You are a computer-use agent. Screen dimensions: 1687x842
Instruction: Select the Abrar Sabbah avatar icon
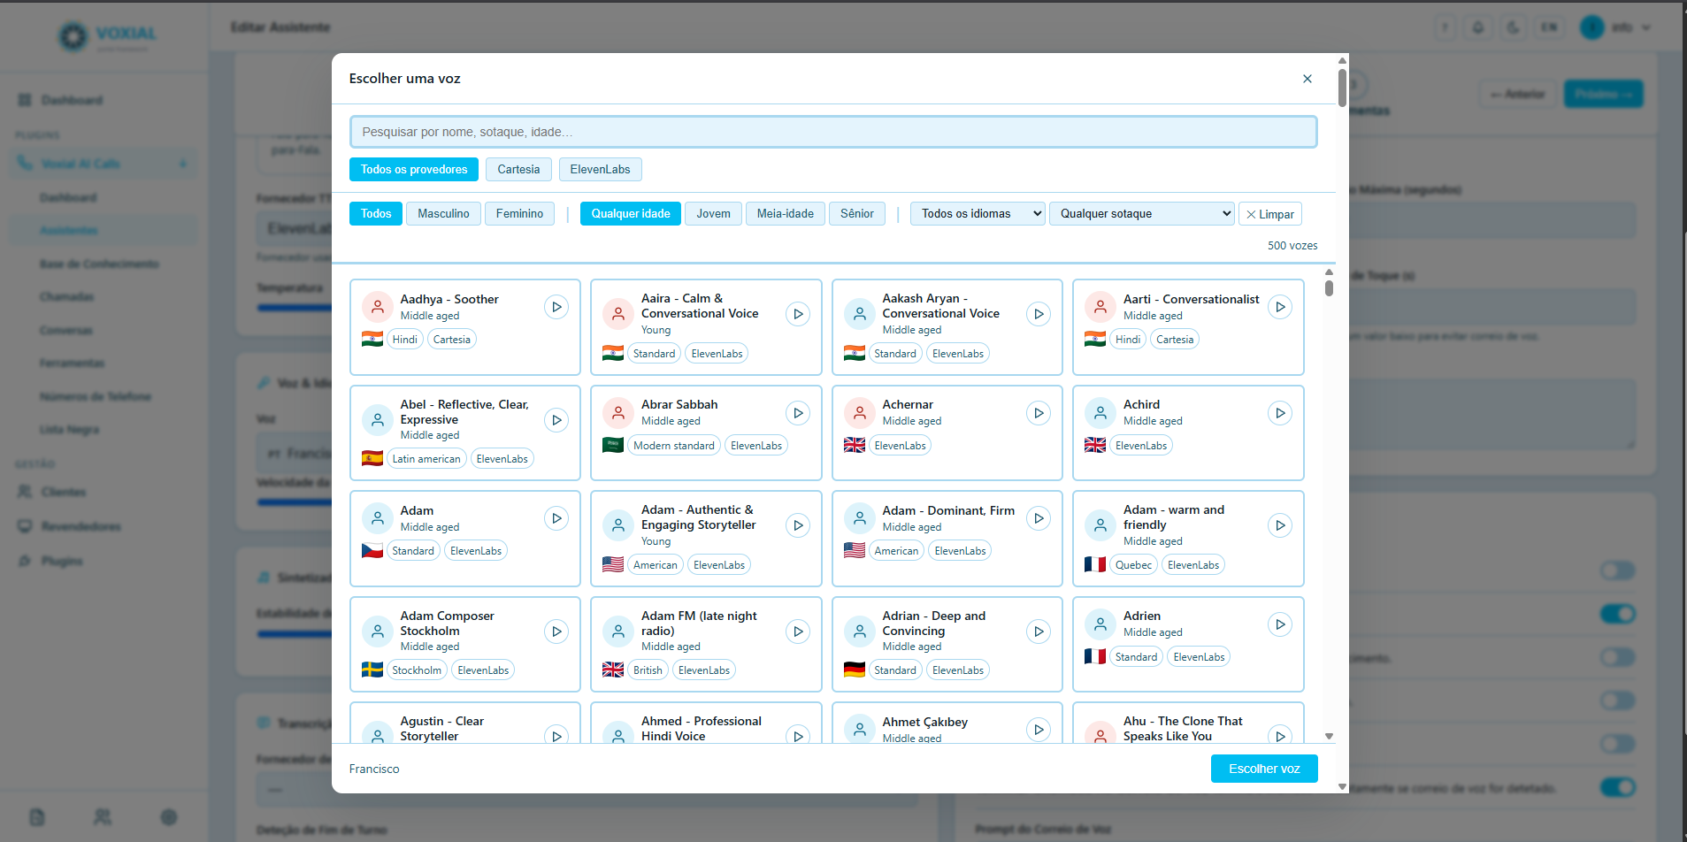pyautogui.click(x=617, y=413)
